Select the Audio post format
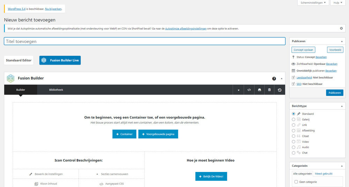This screenshot has height=187, width=349. point(294,147)
